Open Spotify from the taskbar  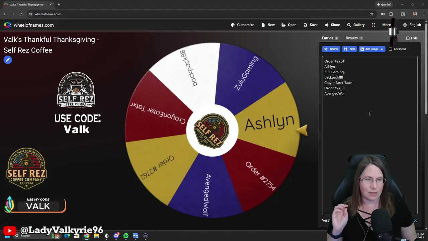tap(126, 236)
